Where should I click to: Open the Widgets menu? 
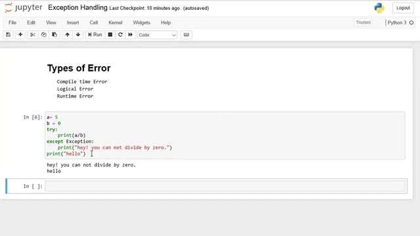[142, 23]
